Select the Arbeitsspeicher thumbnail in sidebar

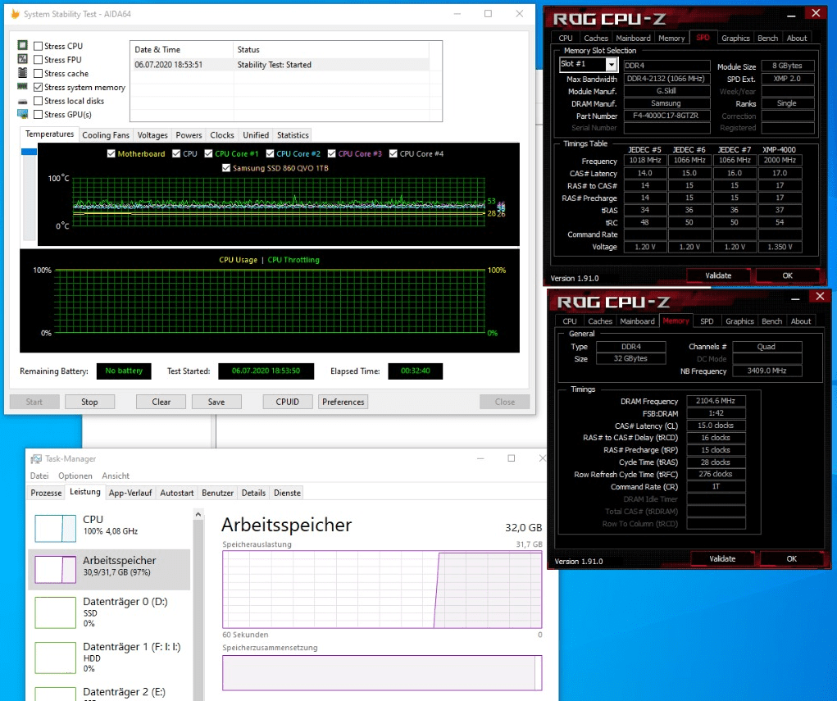tap(56, 570)
